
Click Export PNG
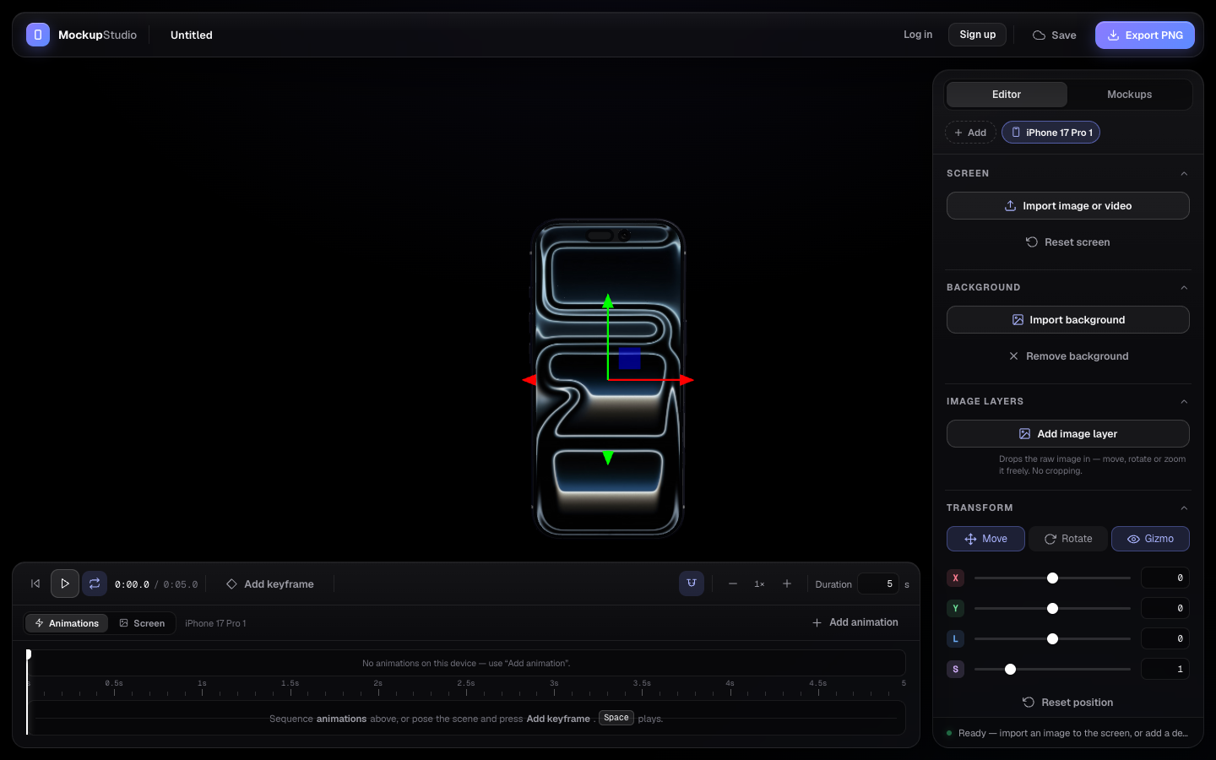[1145, 35]
